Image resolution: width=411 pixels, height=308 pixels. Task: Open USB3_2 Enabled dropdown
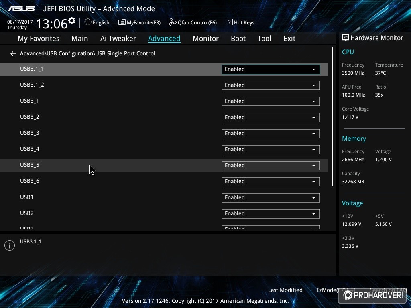pos(271,118)
